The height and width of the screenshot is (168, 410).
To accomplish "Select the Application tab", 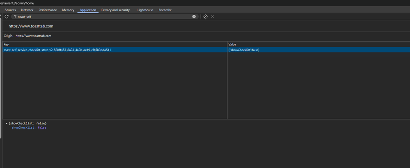I will [88, 10].
